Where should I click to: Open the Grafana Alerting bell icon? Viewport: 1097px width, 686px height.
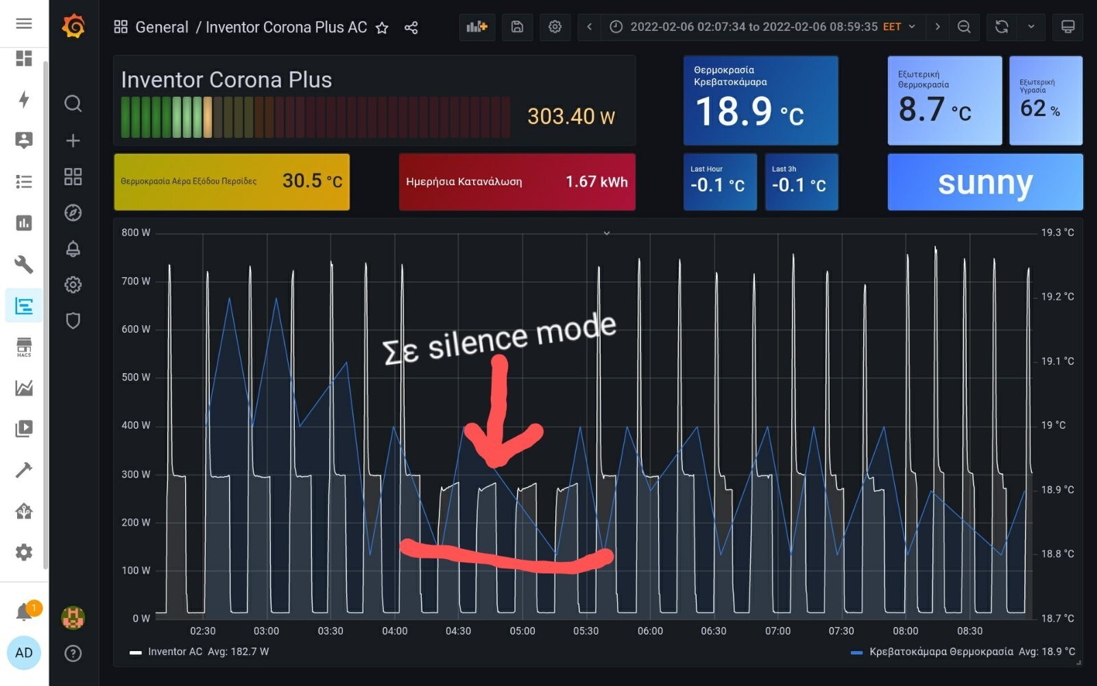pyautogui.click(x=73, y=248)
